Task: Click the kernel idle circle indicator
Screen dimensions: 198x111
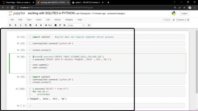Action: 188,20
